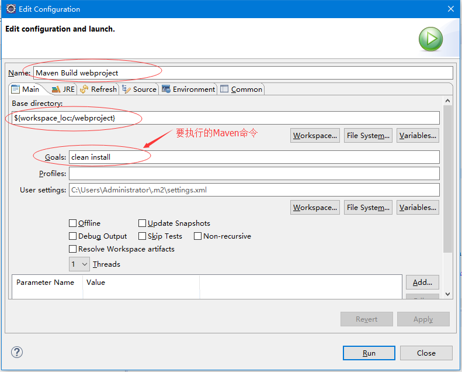Image resolution: width=462 pixels, height=372 pixels.
Task: Open the help question mark icon
Action: coord(17,352)
